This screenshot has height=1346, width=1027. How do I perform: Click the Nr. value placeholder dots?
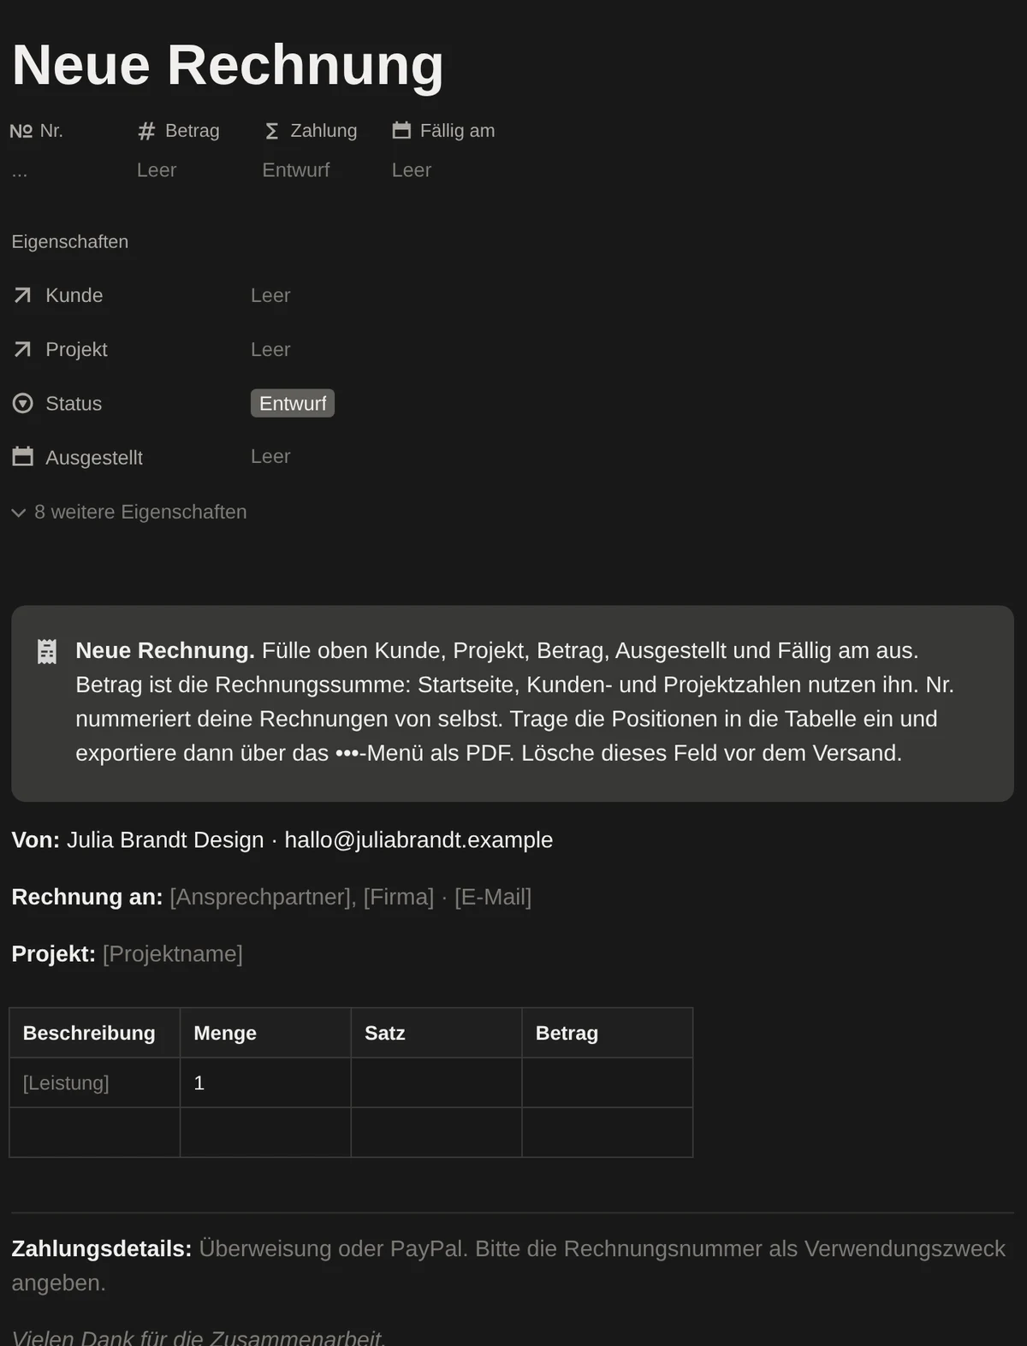pyautogui.click(x=20, y=172)
